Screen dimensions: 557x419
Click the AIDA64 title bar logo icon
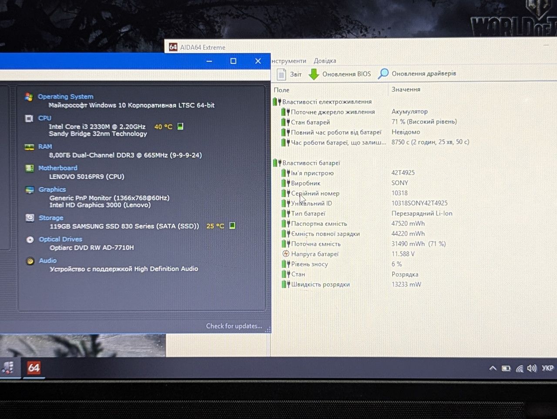(173, 47)
